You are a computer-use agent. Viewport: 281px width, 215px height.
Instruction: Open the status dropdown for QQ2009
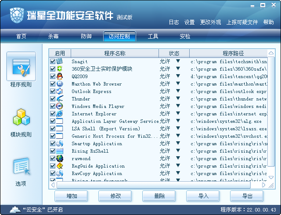click(x=178, y=76)
